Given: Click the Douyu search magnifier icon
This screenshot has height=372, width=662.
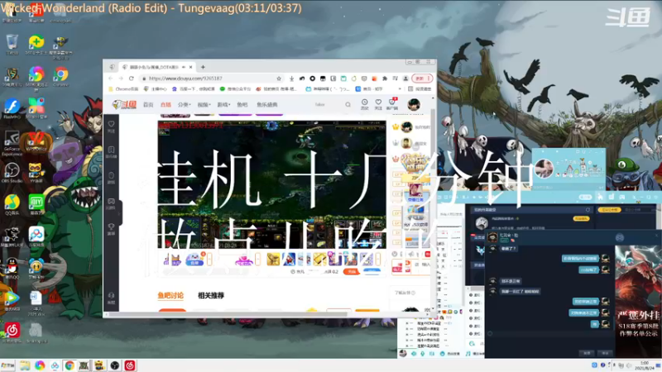Looking at the screenshot, I should 348,105.
